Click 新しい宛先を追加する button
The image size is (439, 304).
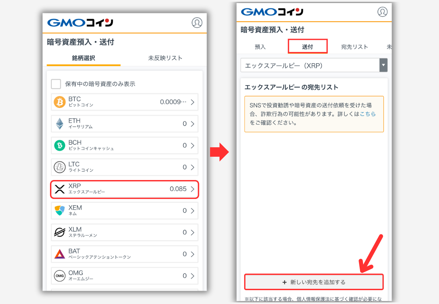click(x=314, y=282)
